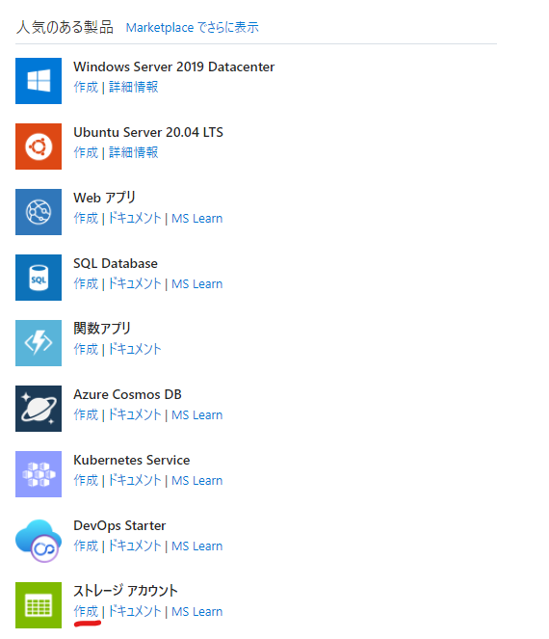Click 作成 under DevOps Starter
This screenshot has height=639, width=549.
coord(86,546)
